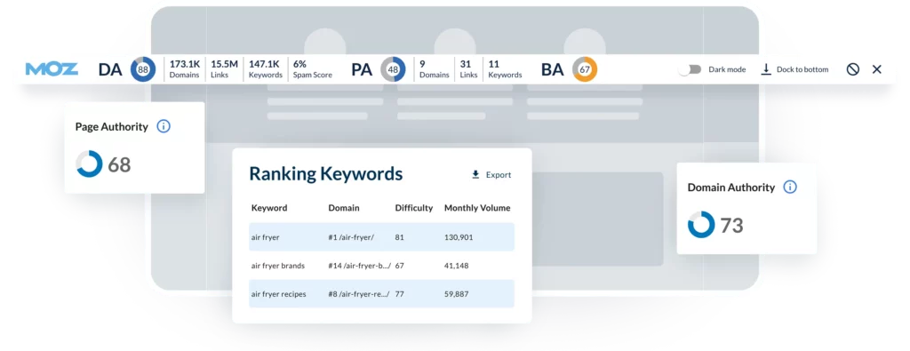Image resolution: width=910 pixels, height=351 pixels.
Task: Select the air fryer brands row
Action: pos(381,266)
